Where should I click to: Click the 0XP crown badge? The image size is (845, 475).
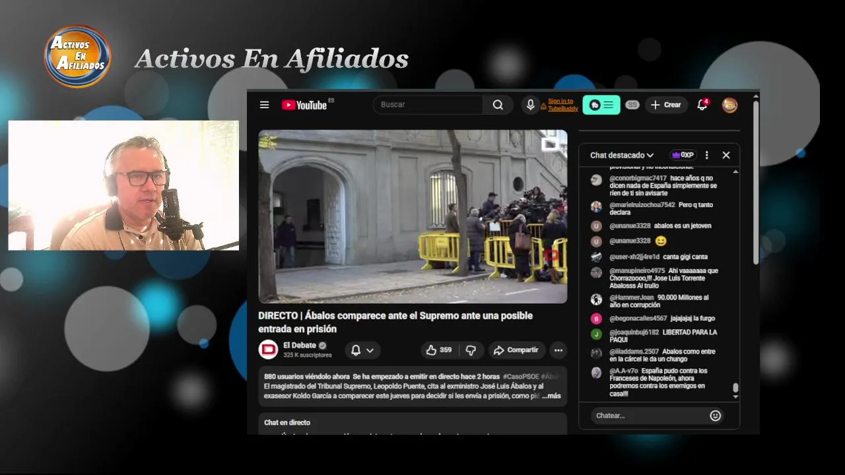tap(683, 155)
